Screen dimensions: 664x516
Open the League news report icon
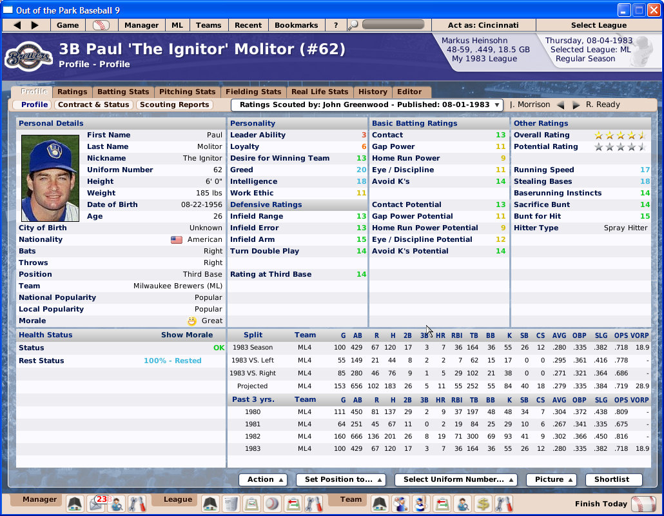pyautogui.click(x=231, y=504)
